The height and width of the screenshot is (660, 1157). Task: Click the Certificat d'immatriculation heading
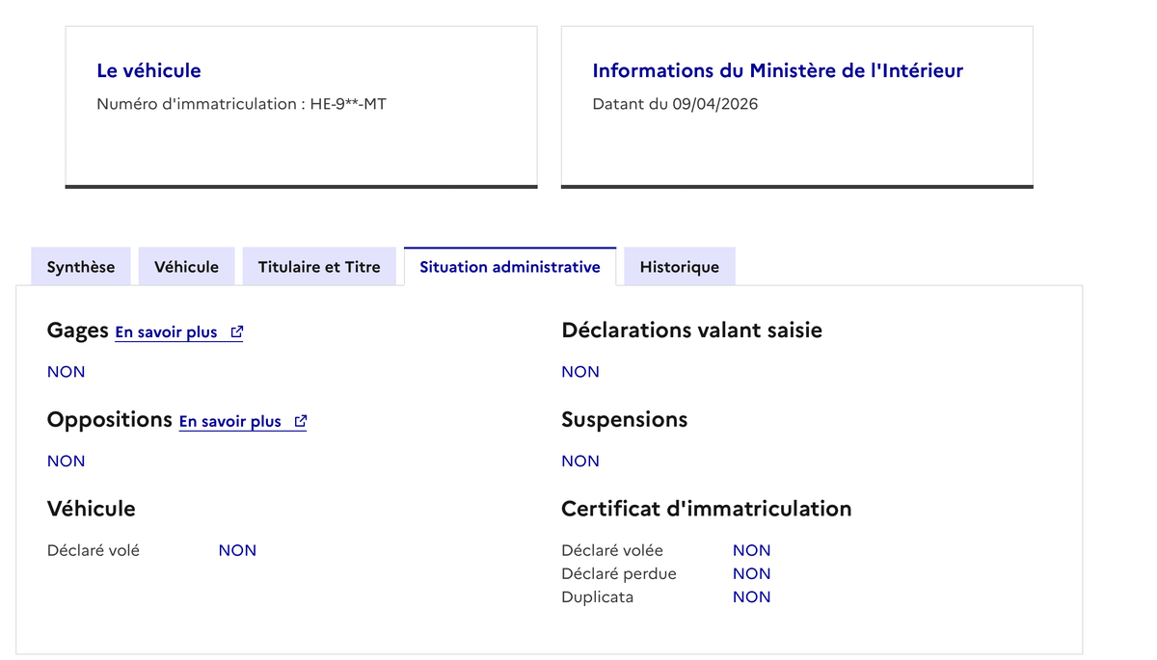706,509
